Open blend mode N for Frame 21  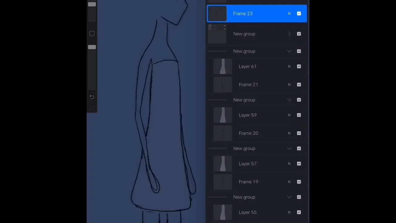(289, 85)
